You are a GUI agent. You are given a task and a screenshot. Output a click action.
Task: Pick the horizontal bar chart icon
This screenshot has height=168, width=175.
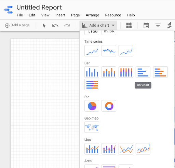[143, 72]
